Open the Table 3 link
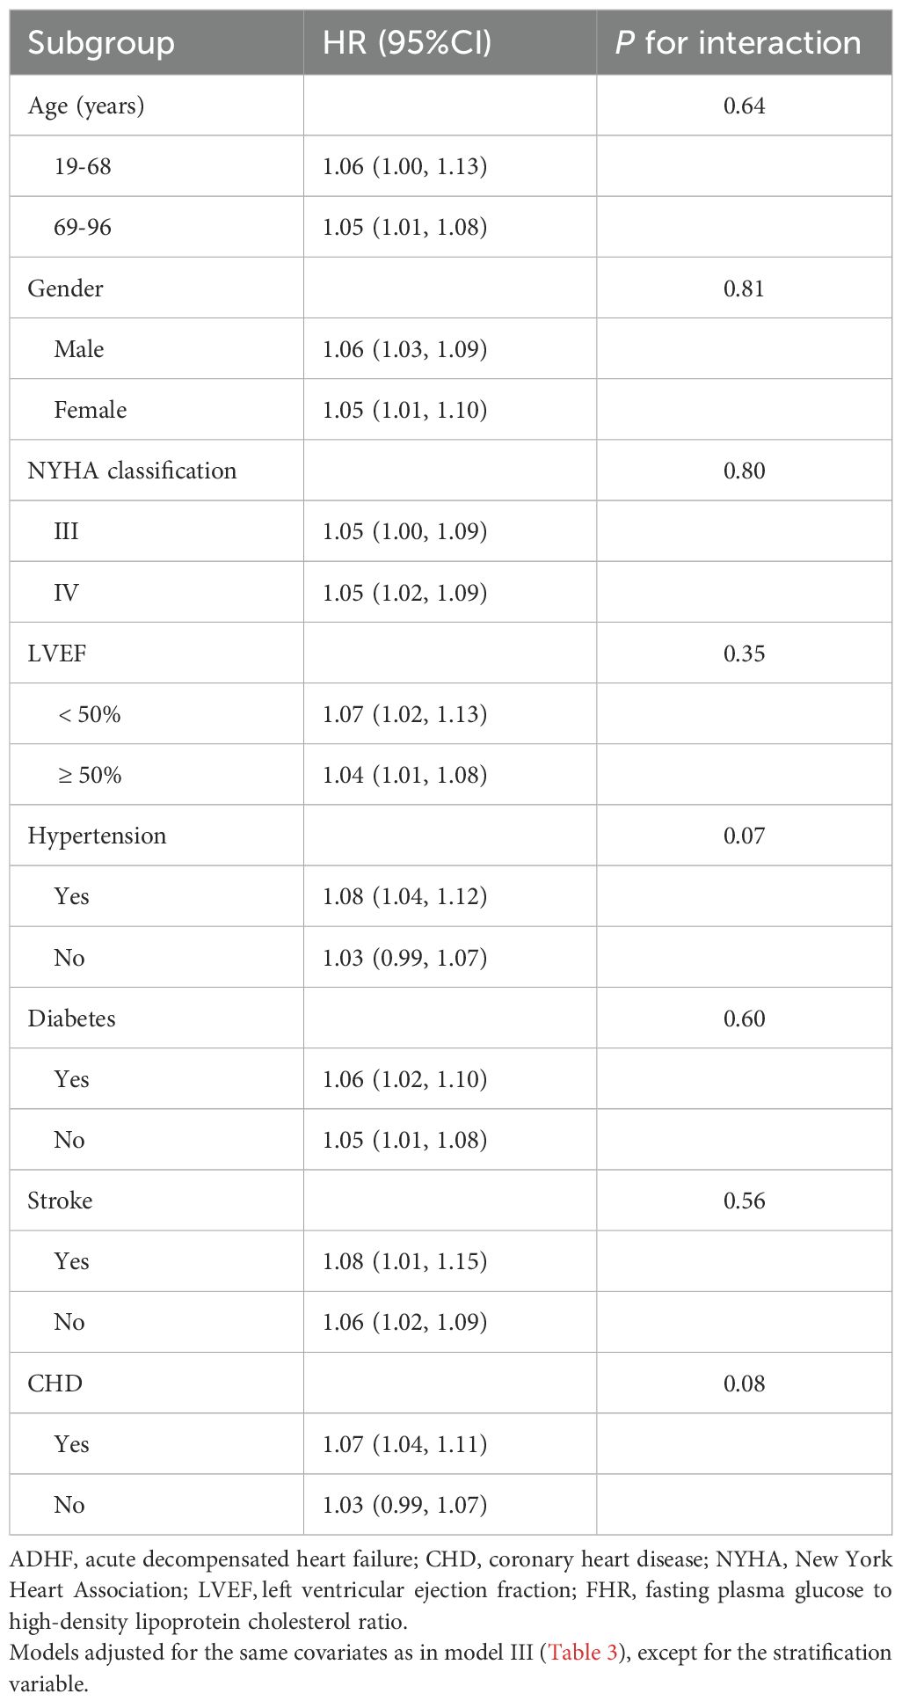 pyautogui.click(x=583, y=1652)
